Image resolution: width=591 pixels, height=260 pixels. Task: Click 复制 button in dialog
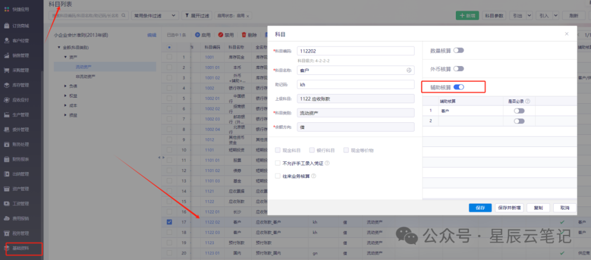tap(538, 208)
